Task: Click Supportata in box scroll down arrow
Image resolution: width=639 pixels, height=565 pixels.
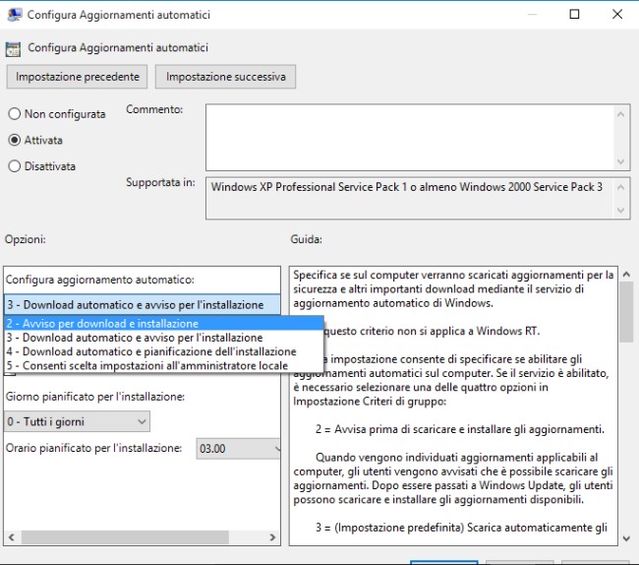Action: pos(620,210)
